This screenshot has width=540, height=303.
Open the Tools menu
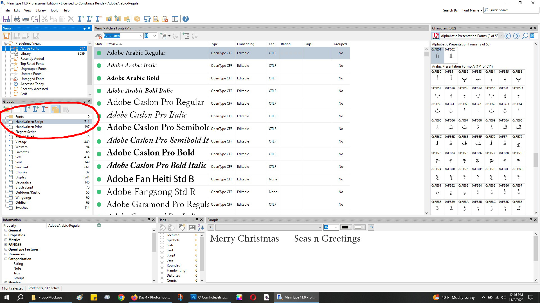(54, 10)
